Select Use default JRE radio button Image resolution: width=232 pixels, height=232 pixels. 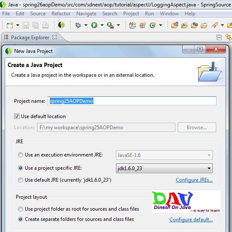coord(20,180)
